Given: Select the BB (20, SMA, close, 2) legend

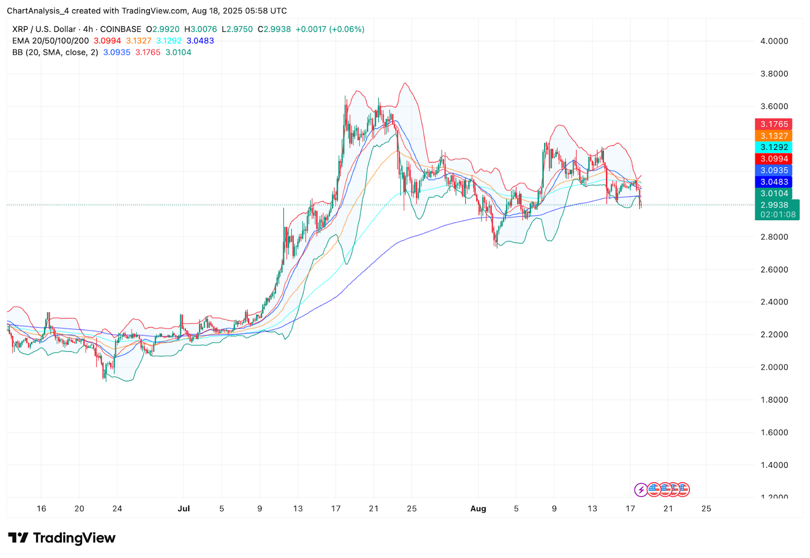Looking at the screenshot, I should [x=55, y=53].
